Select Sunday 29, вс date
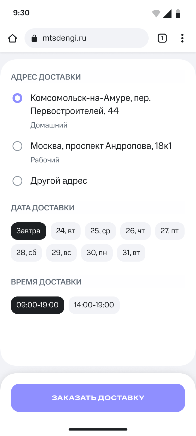The height and width of the screenshot is (436, 196). point(62,253)
